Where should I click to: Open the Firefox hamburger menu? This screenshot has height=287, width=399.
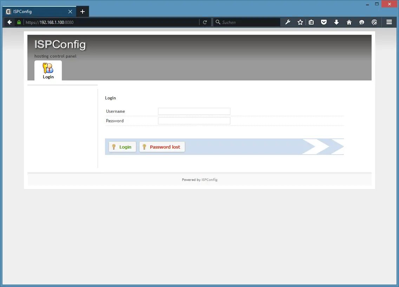[389, 22]
